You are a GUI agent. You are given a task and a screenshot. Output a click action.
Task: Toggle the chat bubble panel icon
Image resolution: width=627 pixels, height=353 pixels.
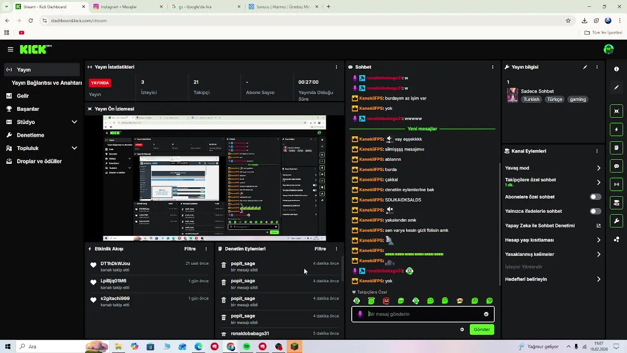[616, 166]
